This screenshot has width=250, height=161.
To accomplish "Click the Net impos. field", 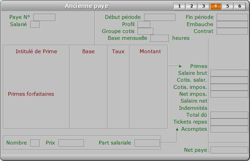I will (229, 94).
